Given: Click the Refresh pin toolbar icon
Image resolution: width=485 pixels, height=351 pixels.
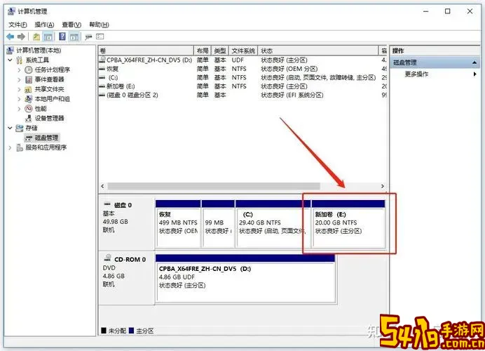Looking at the screenshot, I should pos(88,37).
